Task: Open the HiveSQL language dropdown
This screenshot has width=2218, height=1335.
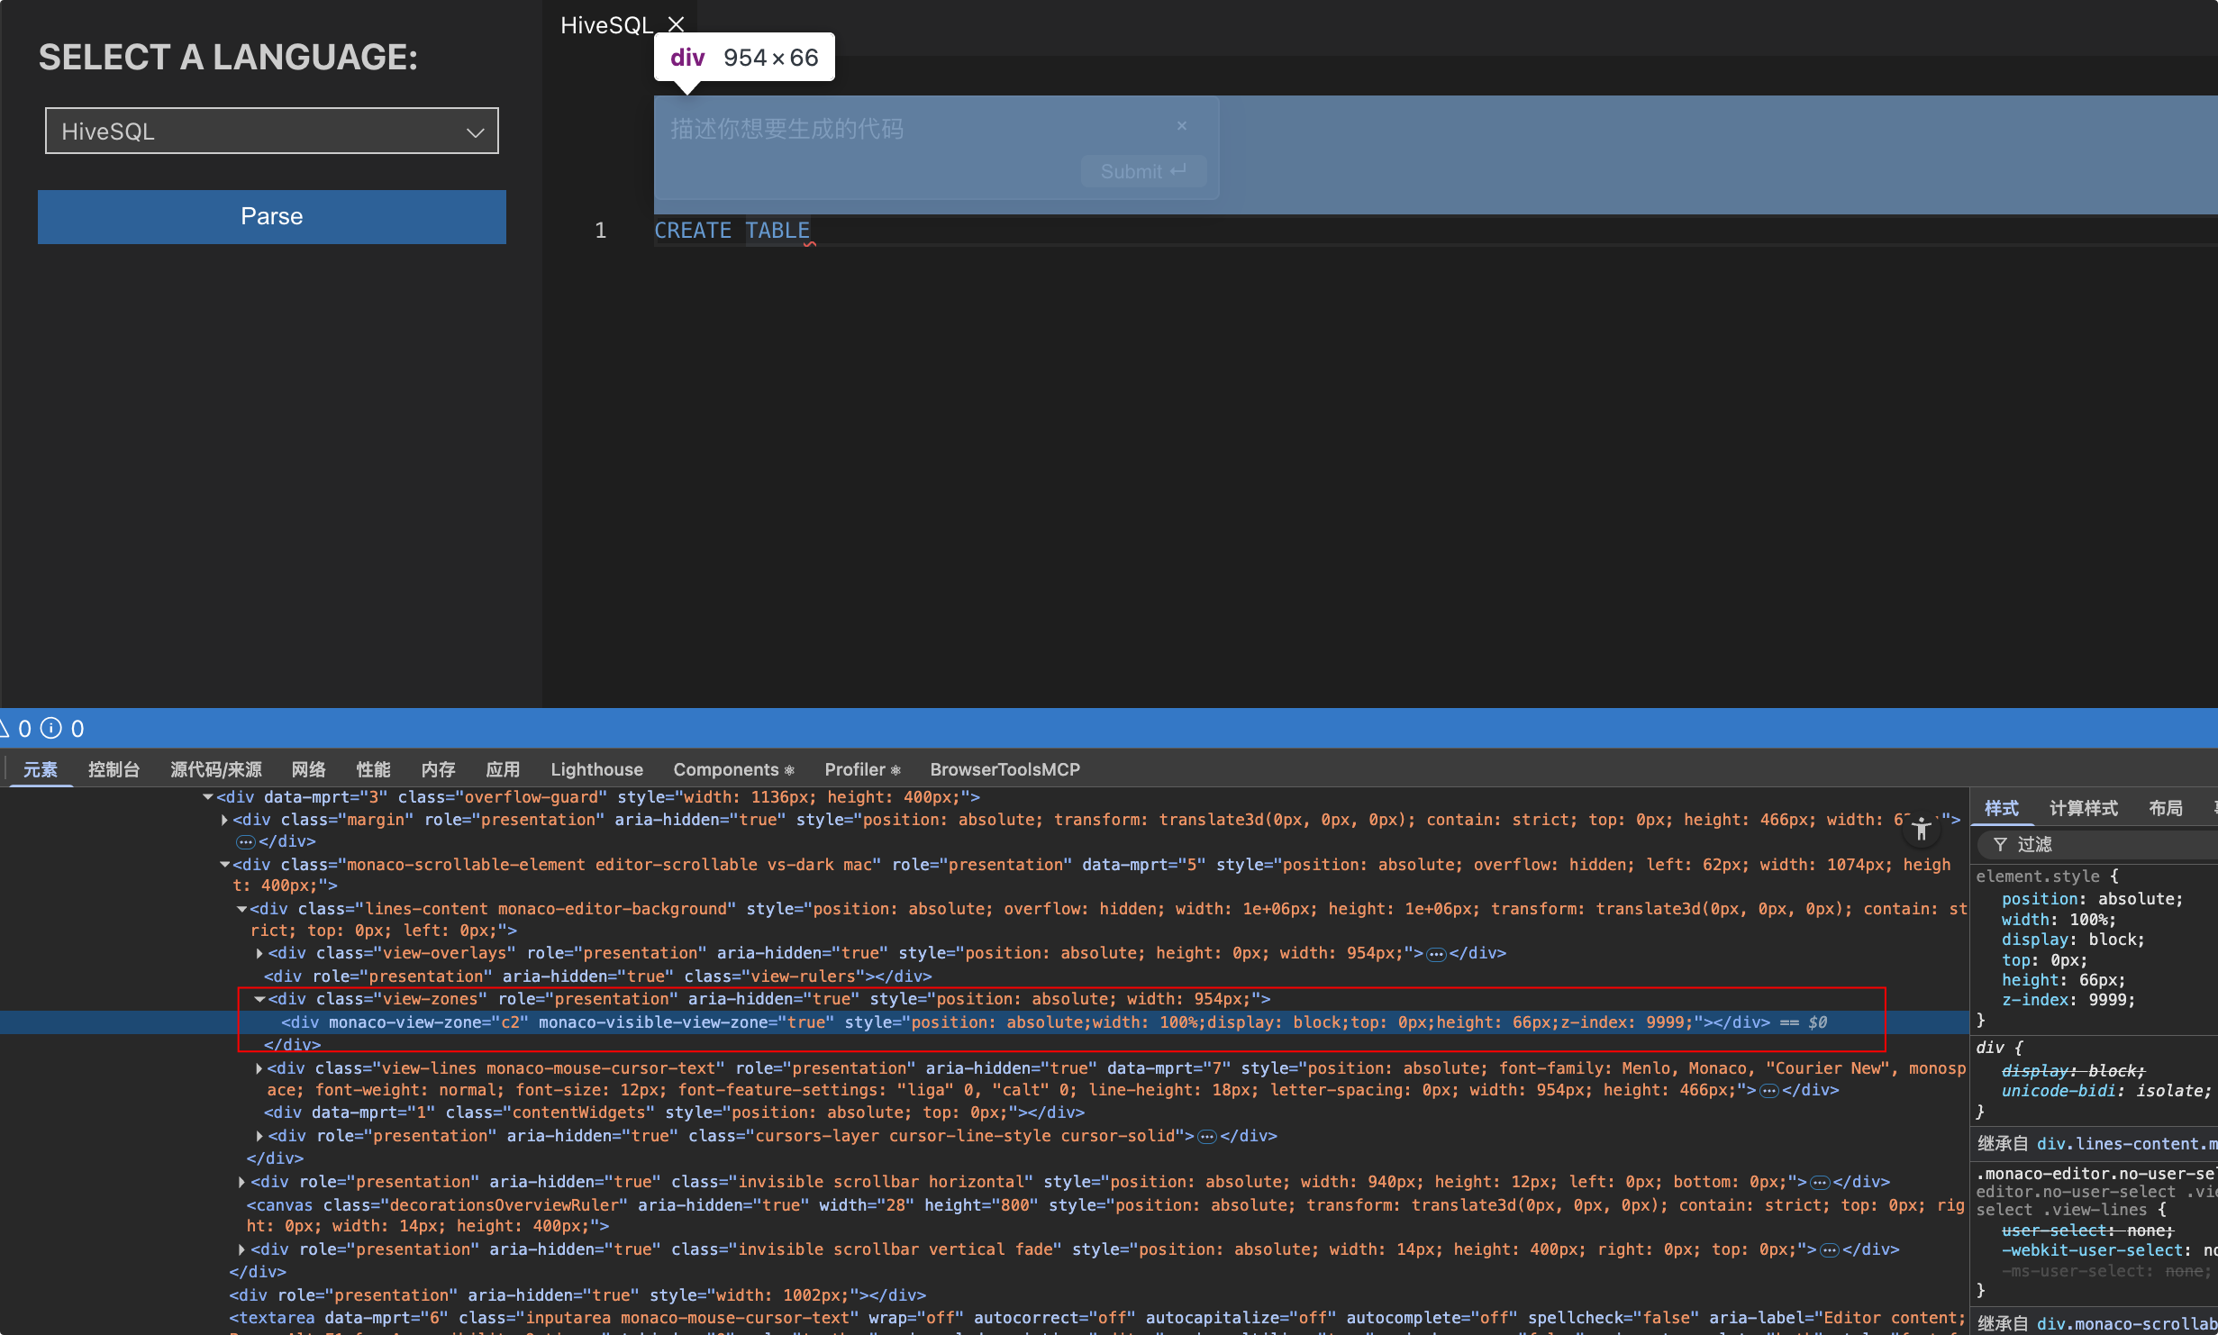Action: pyautogui.click(x=271, y=132)
